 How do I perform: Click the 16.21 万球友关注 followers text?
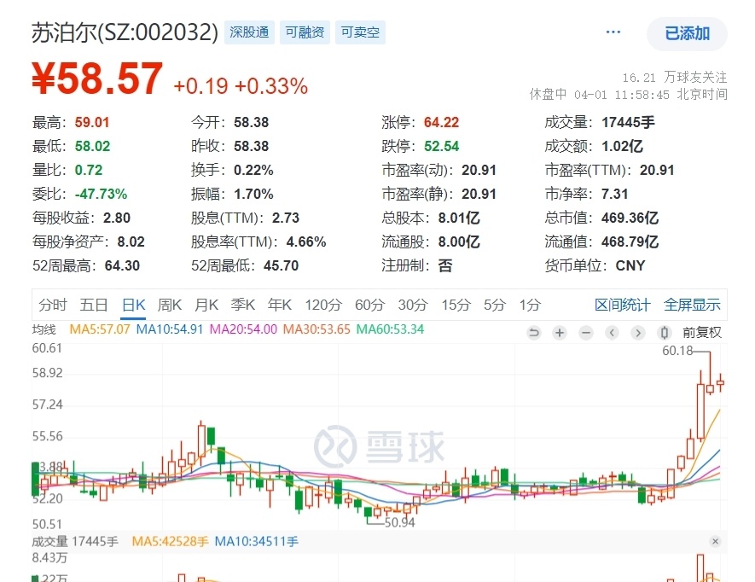pos(674,77)
